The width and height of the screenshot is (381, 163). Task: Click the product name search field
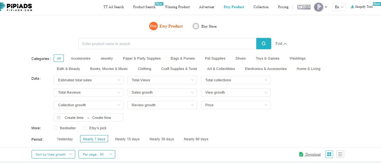tap(167, 43)
